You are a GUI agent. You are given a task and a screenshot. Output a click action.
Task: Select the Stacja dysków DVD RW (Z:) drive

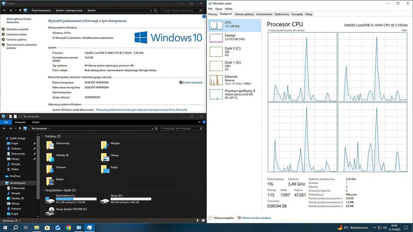66,211
